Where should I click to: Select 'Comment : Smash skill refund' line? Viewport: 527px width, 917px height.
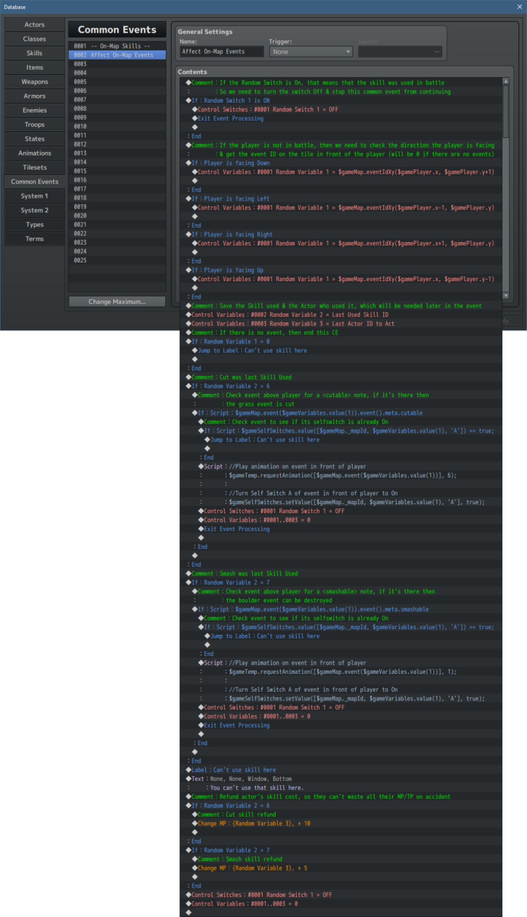[x=341, y=859]
